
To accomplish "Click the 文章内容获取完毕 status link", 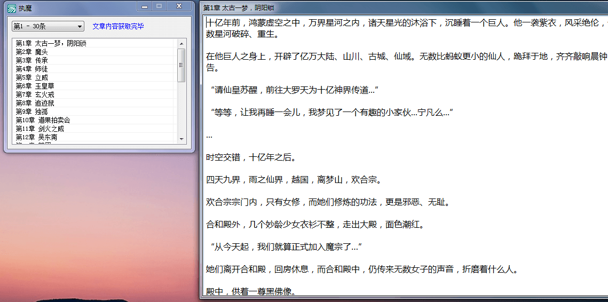I will [118, 26].
